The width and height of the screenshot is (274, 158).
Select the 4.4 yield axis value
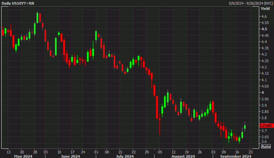click(x=264, y=42)
